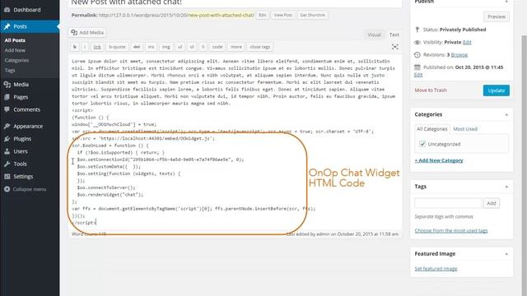527x296 pixels.
Task: Click Add New Category link
Action: [439, 160]
